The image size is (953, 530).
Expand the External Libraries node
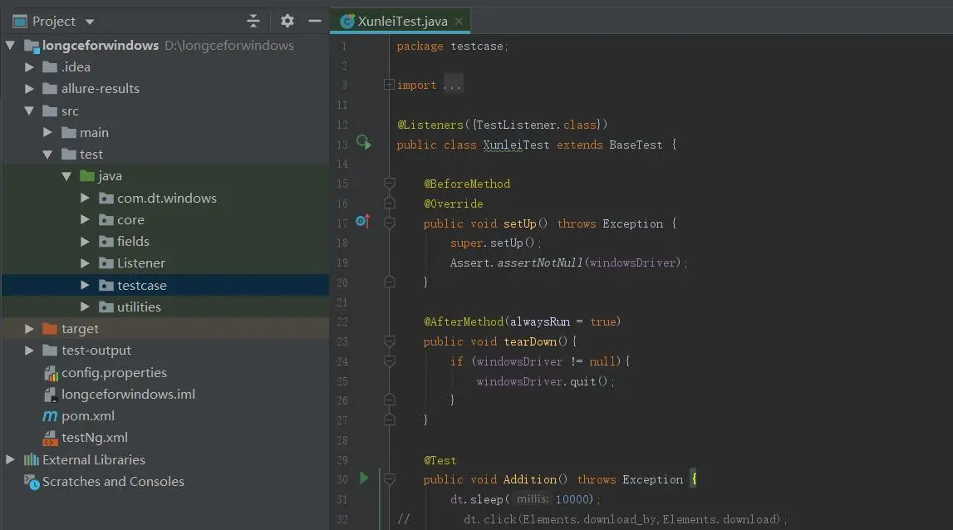(10, 460)
